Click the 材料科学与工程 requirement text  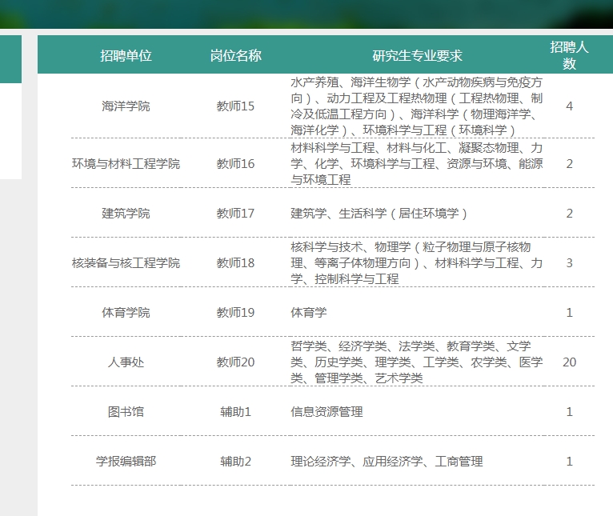coord(417,163)
